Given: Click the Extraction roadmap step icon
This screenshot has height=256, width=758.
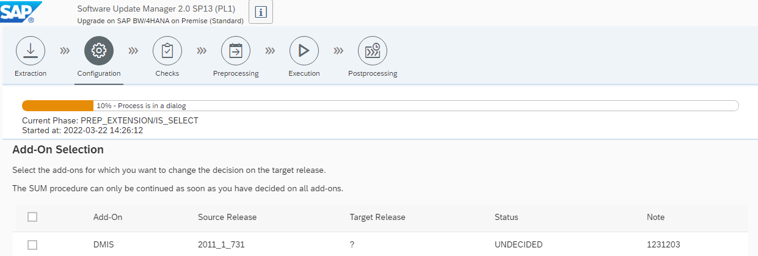Looking at the screenshot, I should coord(30,51).
